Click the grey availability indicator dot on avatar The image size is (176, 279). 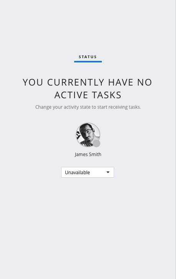coord(97,143)
